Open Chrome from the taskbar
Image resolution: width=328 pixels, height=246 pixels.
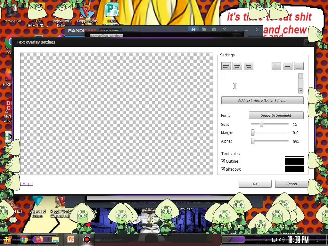pyautogui.click(x=24, y=240)
